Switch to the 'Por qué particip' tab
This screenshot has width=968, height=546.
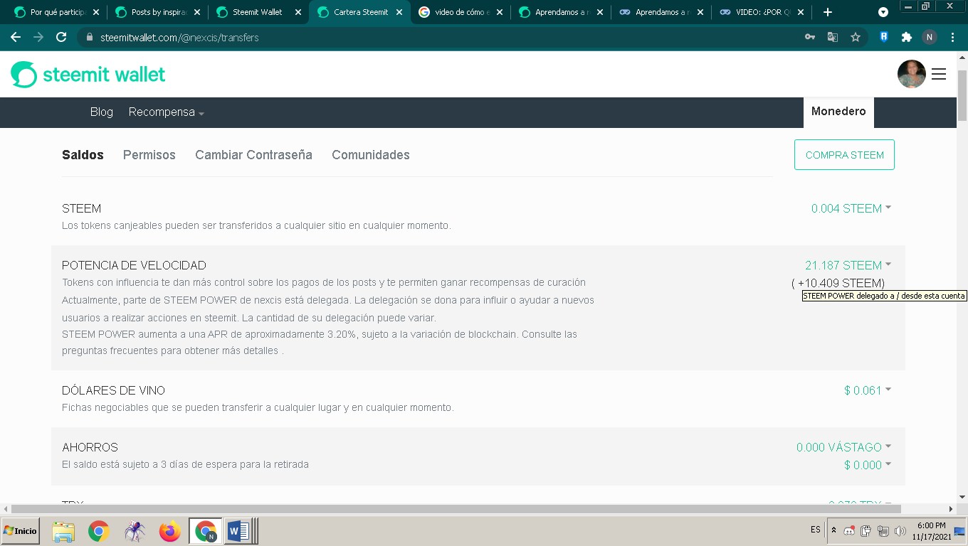[56, 12]
